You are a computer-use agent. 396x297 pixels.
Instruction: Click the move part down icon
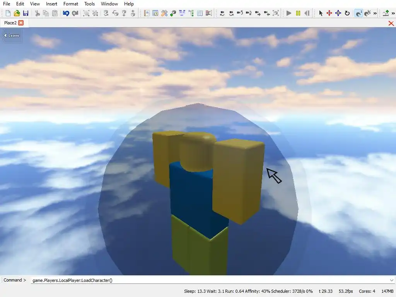[133, 13]
